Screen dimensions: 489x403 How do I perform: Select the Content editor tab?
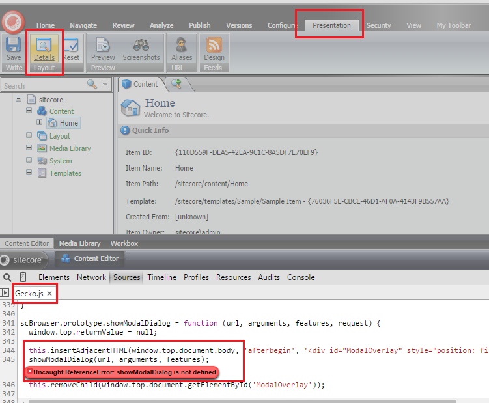point(142,84)
